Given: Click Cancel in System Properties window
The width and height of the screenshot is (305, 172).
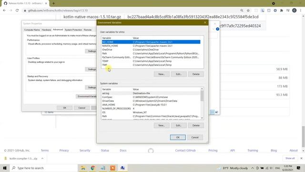Looking at the screenshot, I should click(x=81, y=108).
